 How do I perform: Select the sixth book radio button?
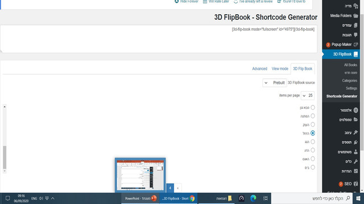313,150
